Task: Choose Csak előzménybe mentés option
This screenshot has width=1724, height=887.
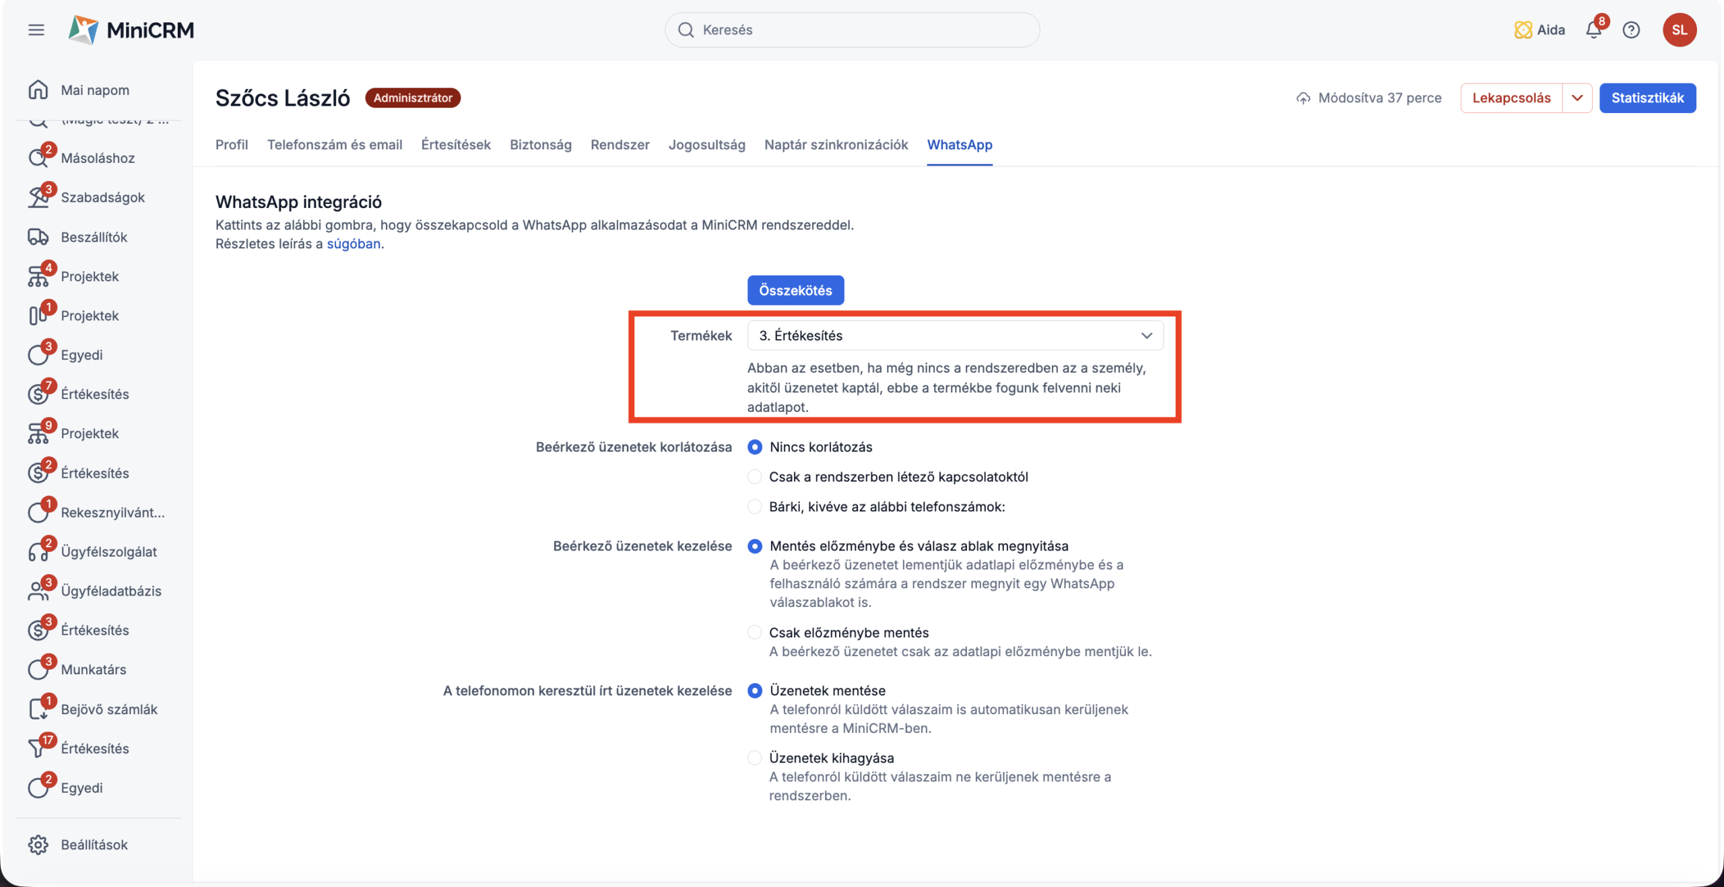Action: point(755,632)
